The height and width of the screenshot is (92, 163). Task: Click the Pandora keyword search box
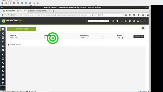click(99, 21)
